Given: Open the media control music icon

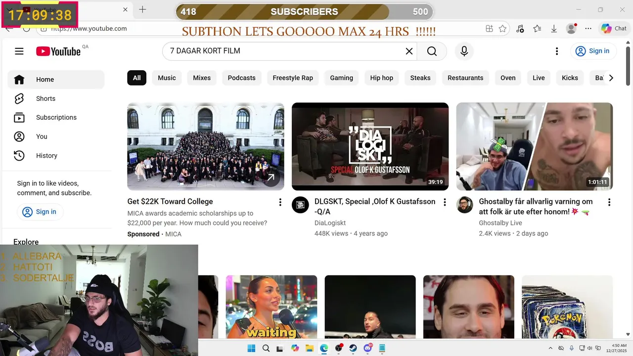Looking at the screenshot, I should click(x=520, y=29).
